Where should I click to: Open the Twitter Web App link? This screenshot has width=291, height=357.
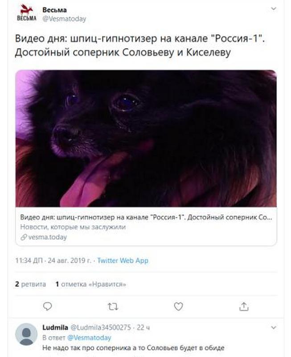click(123, 261)
